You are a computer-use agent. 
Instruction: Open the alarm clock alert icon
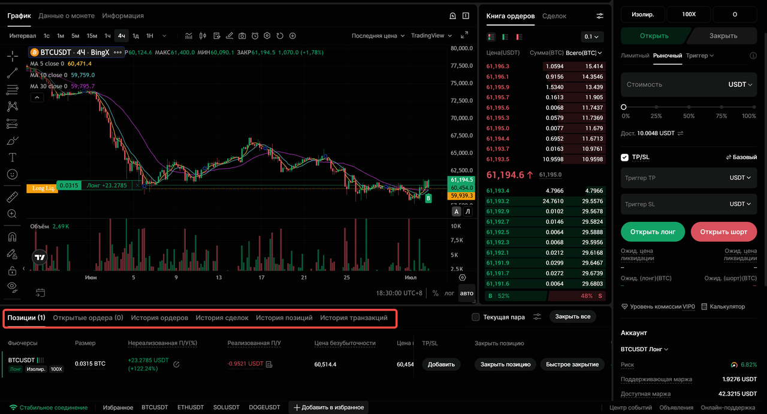pyautogui.click(x=255, y=36)
